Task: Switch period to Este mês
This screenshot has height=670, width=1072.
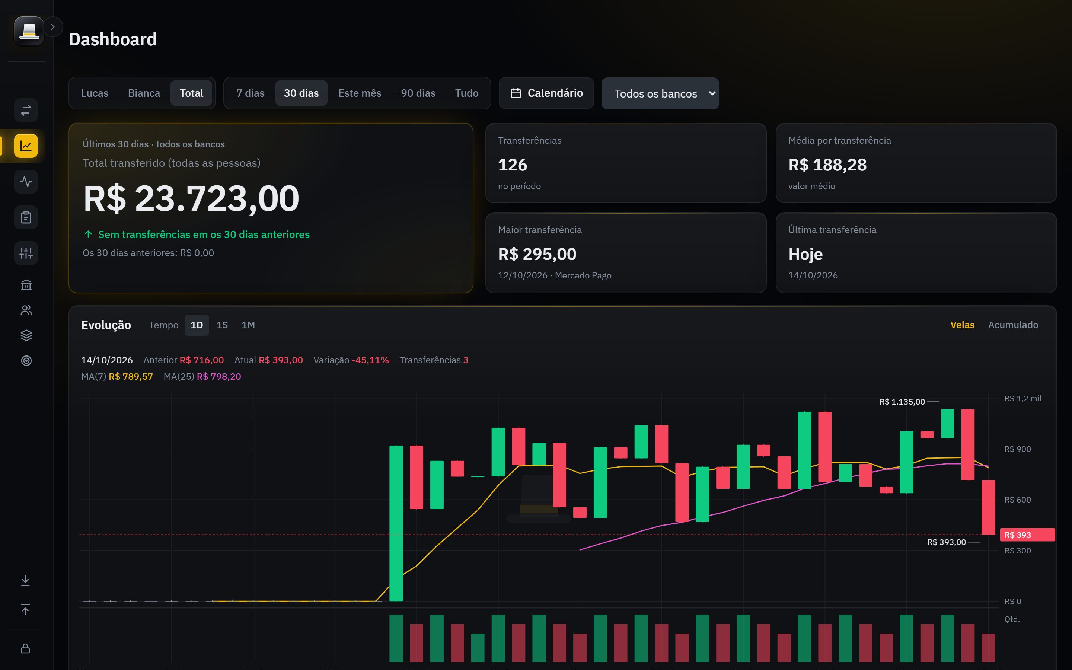Action: coord(360,93)
